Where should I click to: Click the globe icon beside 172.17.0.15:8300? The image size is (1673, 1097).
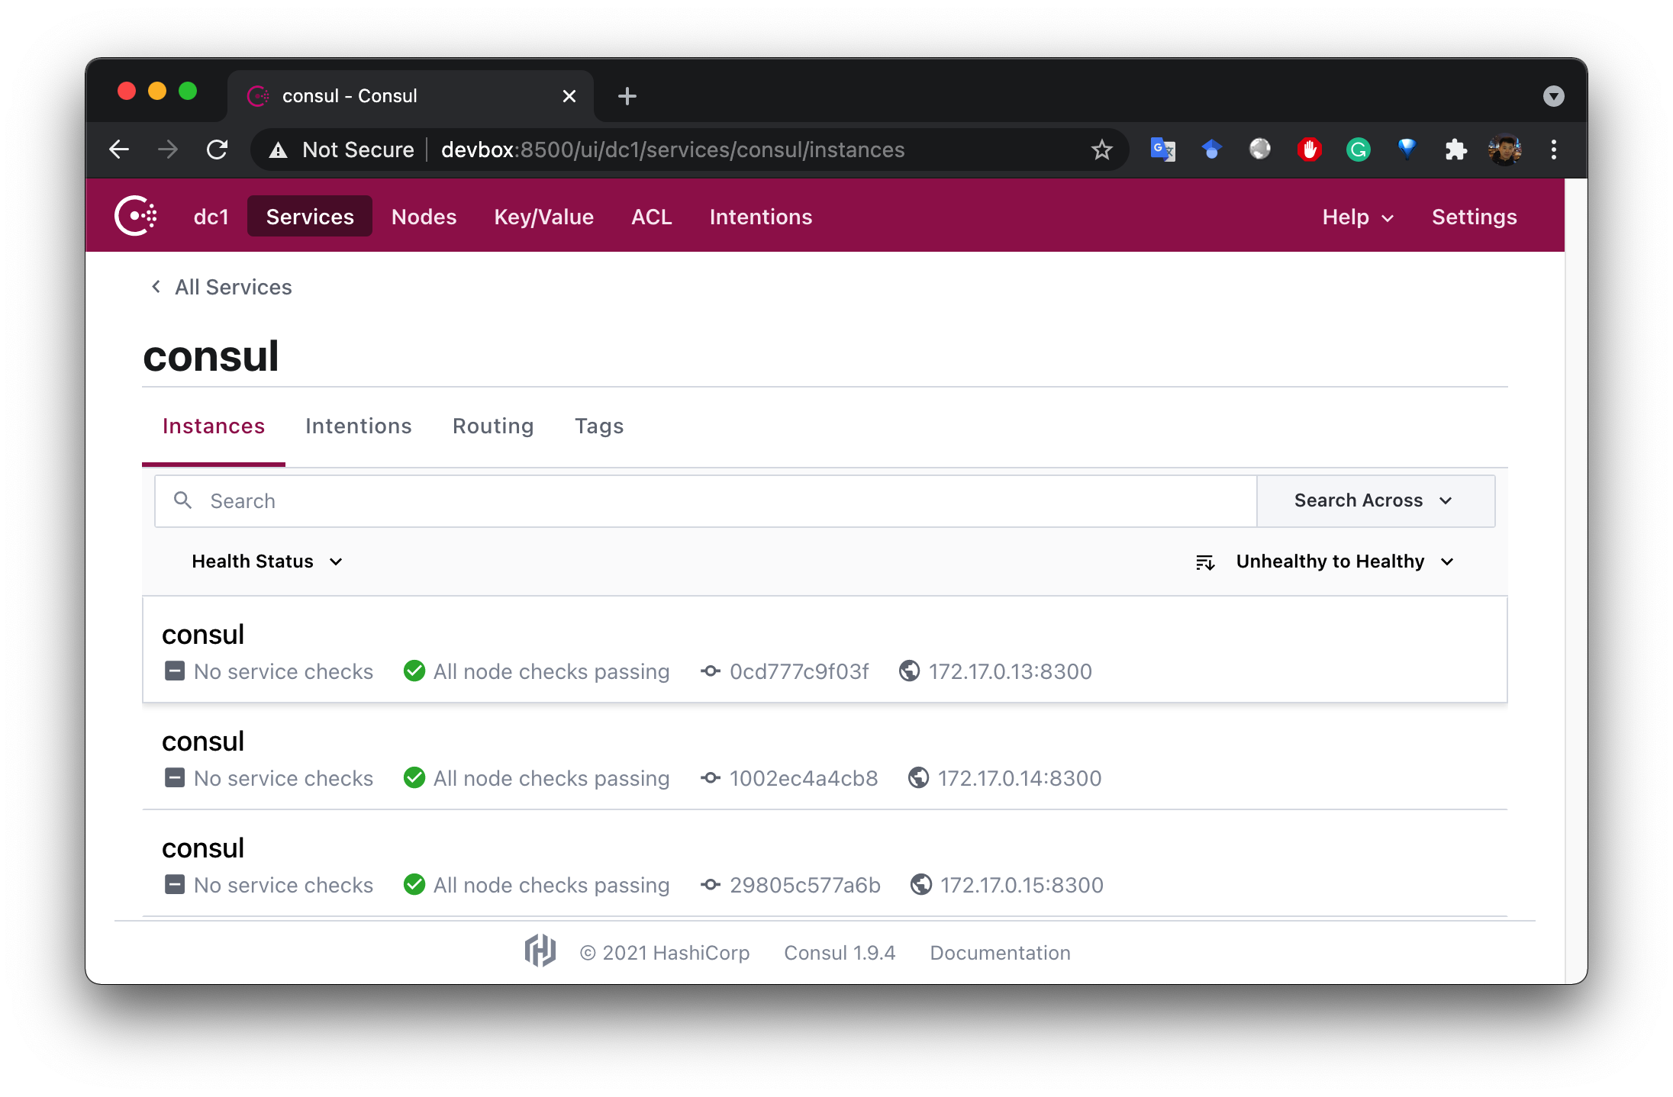coord(921,884)
